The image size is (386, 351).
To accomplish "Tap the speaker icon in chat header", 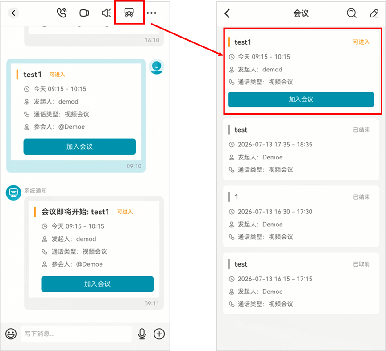I will (x=107, y=13).
